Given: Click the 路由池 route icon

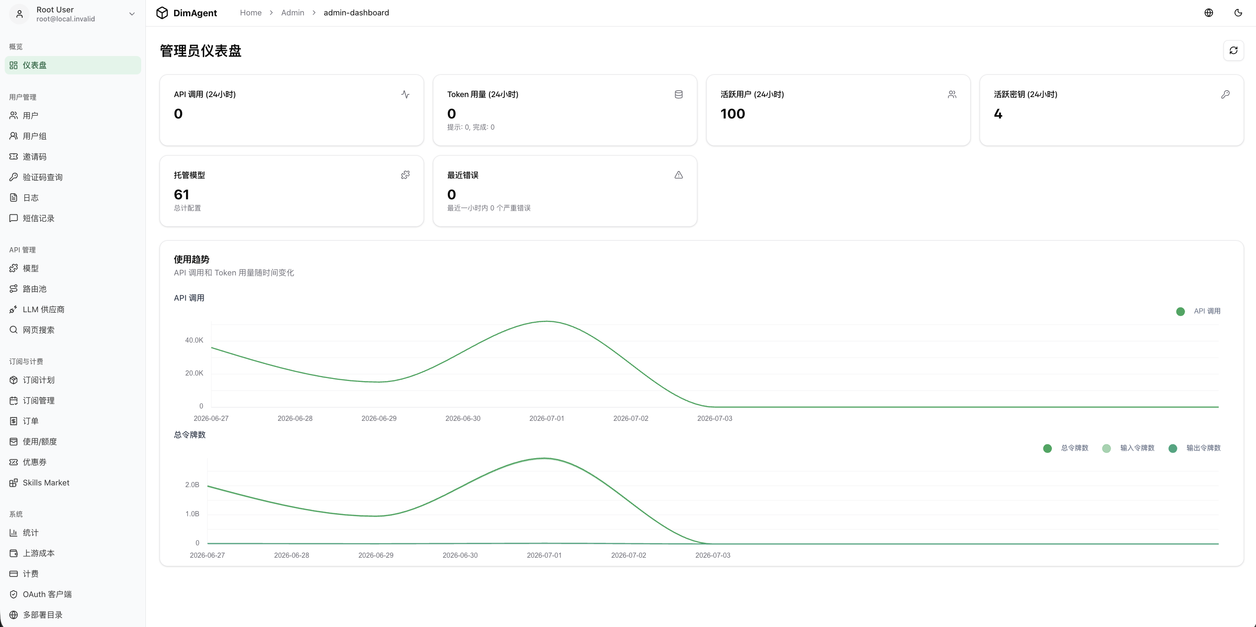Looking at the screenshot, I should pyautogui.click(x=14, y=289).
